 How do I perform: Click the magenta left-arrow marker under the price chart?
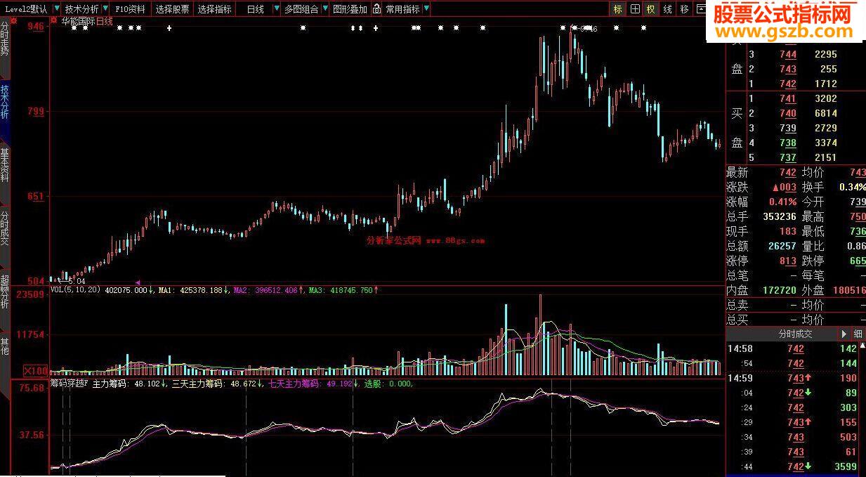[137, 282]
